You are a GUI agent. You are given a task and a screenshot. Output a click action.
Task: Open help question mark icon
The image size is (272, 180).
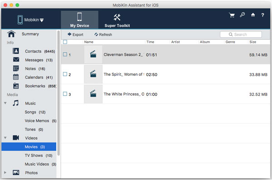[262, 15]
